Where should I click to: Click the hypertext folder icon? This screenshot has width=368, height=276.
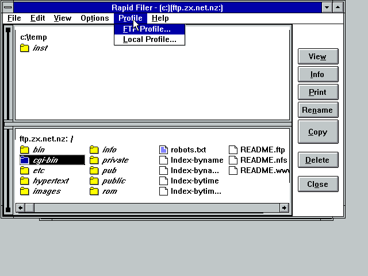(24, 181)
